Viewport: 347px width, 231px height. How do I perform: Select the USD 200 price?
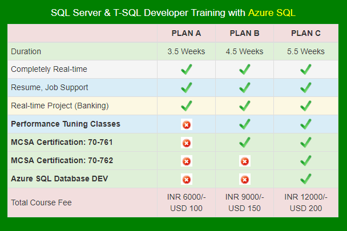click(x=305, y=208)
